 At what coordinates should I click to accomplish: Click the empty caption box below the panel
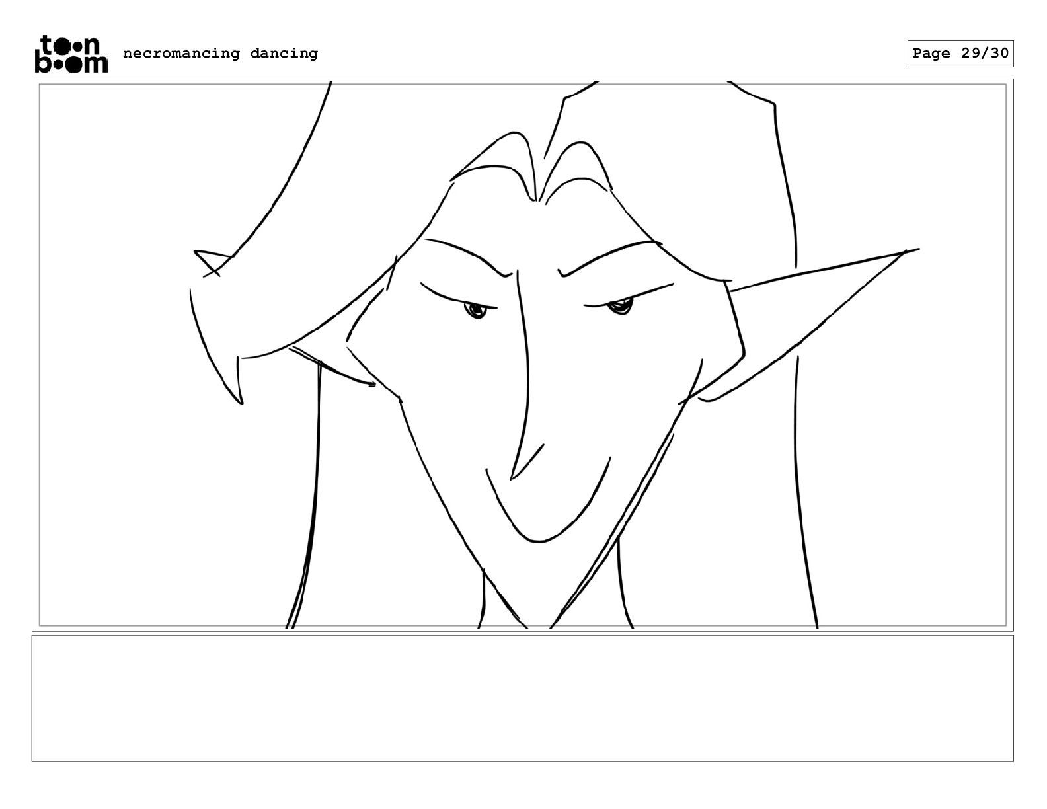coord(522,698)
